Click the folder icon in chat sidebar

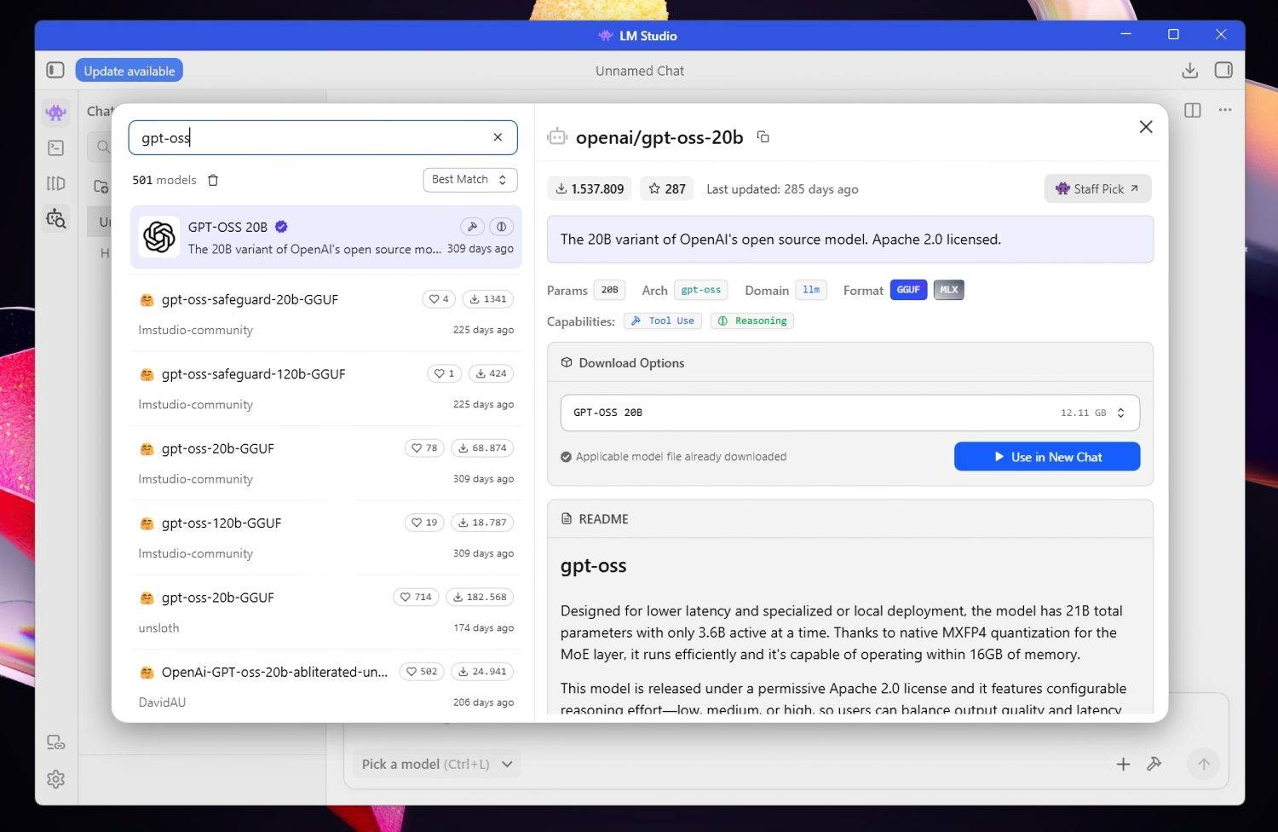101,186
